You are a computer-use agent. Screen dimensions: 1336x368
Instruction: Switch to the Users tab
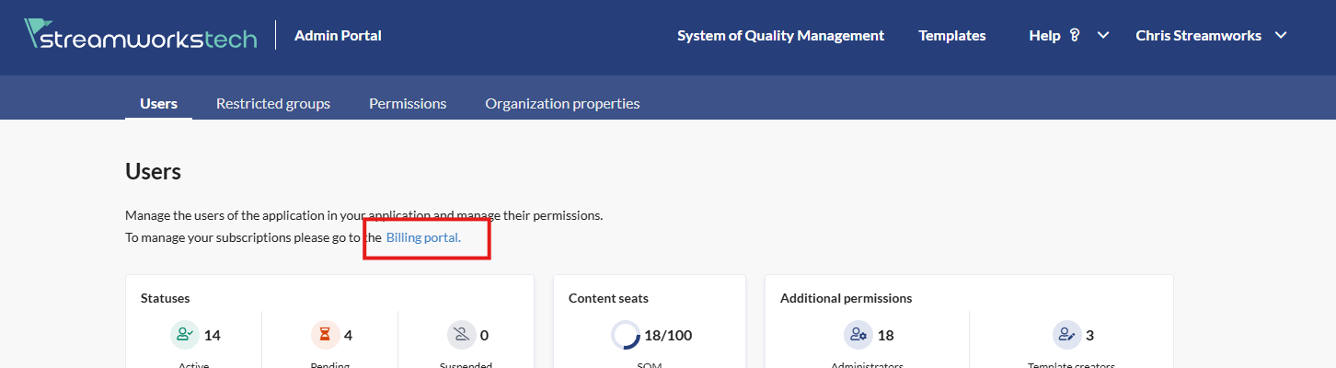click(x=158, y=103)
